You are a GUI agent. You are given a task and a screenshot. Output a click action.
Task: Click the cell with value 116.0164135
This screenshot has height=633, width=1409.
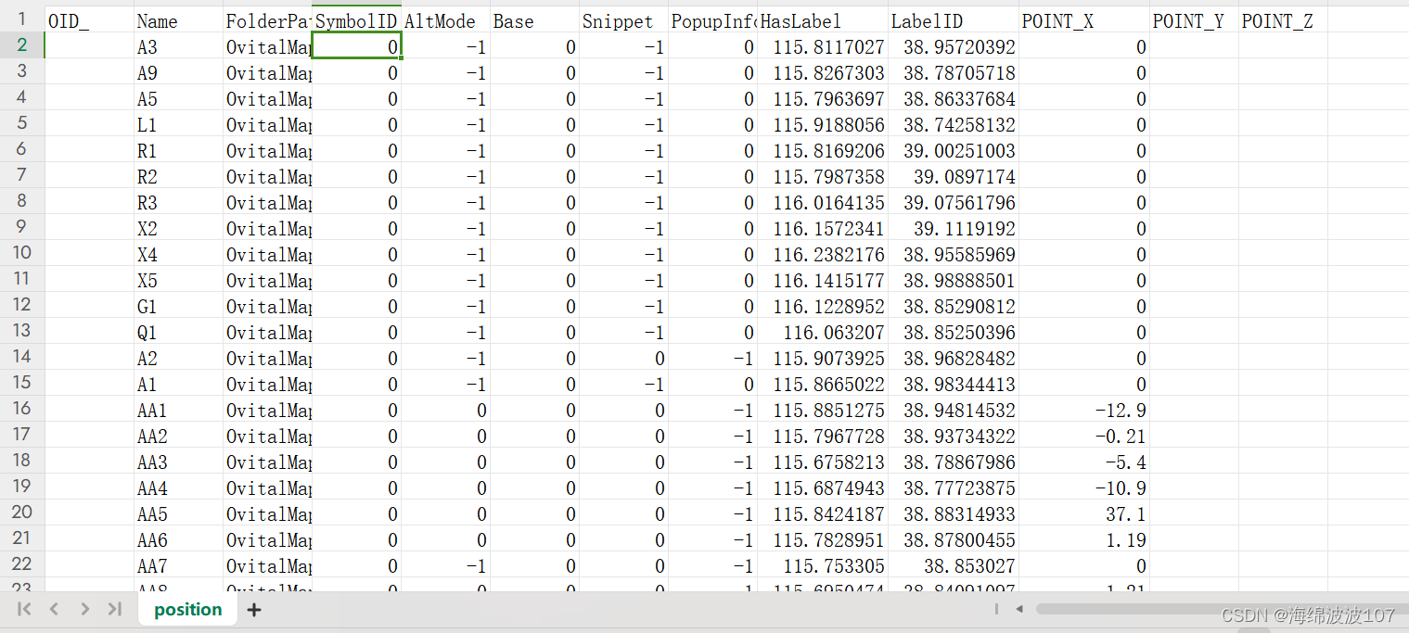click(x=823, y=202)
